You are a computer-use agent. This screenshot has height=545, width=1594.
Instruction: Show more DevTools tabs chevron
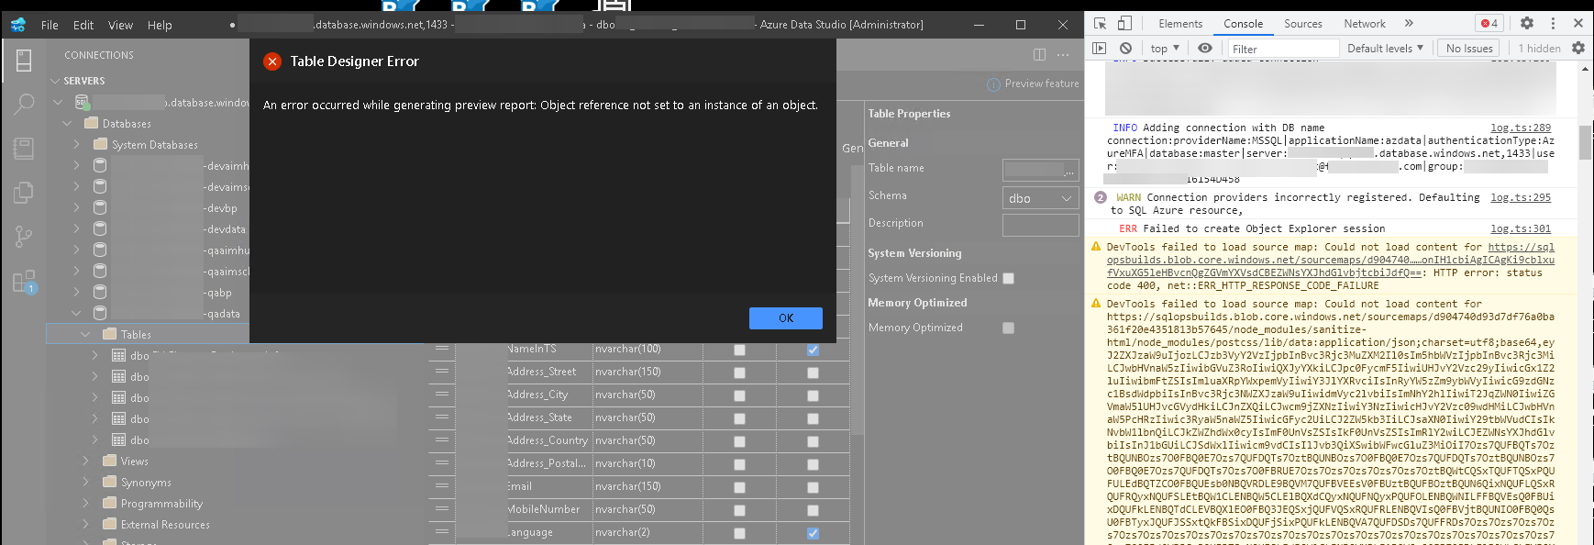[1409, 24]
